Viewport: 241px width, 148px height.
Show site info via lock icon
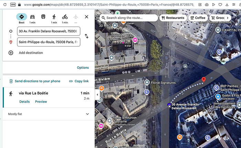click(19, 4)
